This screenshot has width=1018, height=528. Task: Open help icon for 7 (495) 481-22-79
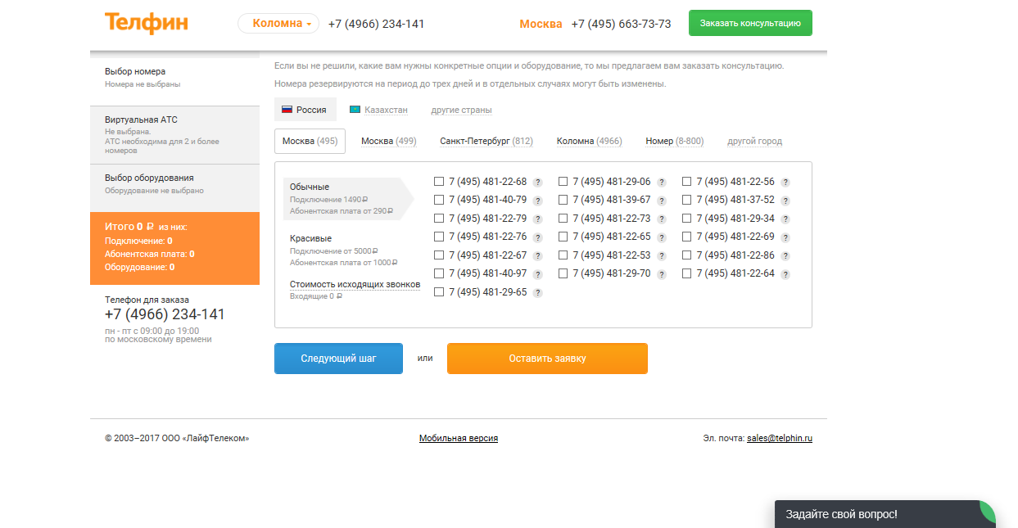pos(538,219)
